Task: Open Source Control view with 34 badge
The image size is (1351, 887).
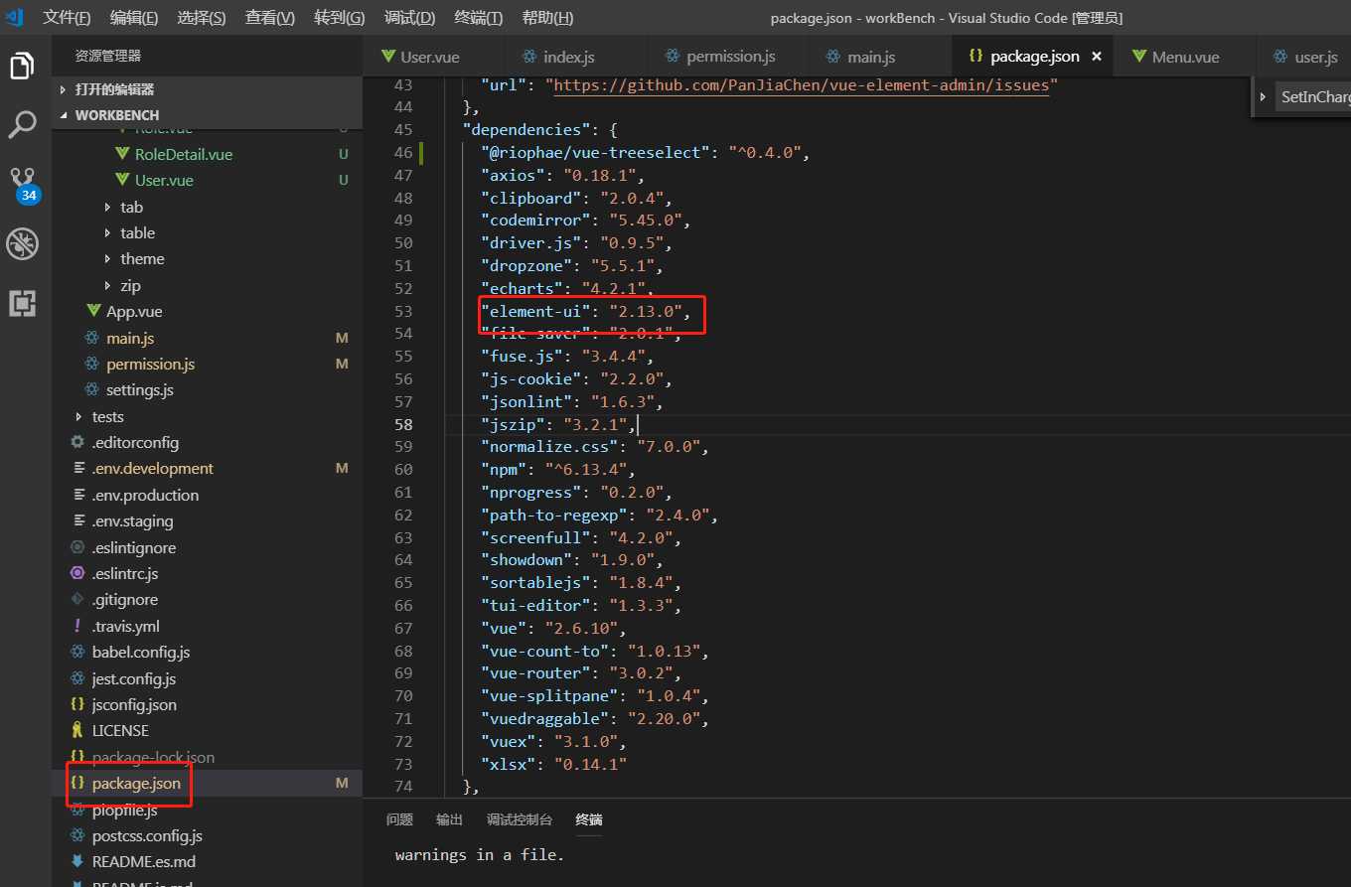Action: coord(23,185)
